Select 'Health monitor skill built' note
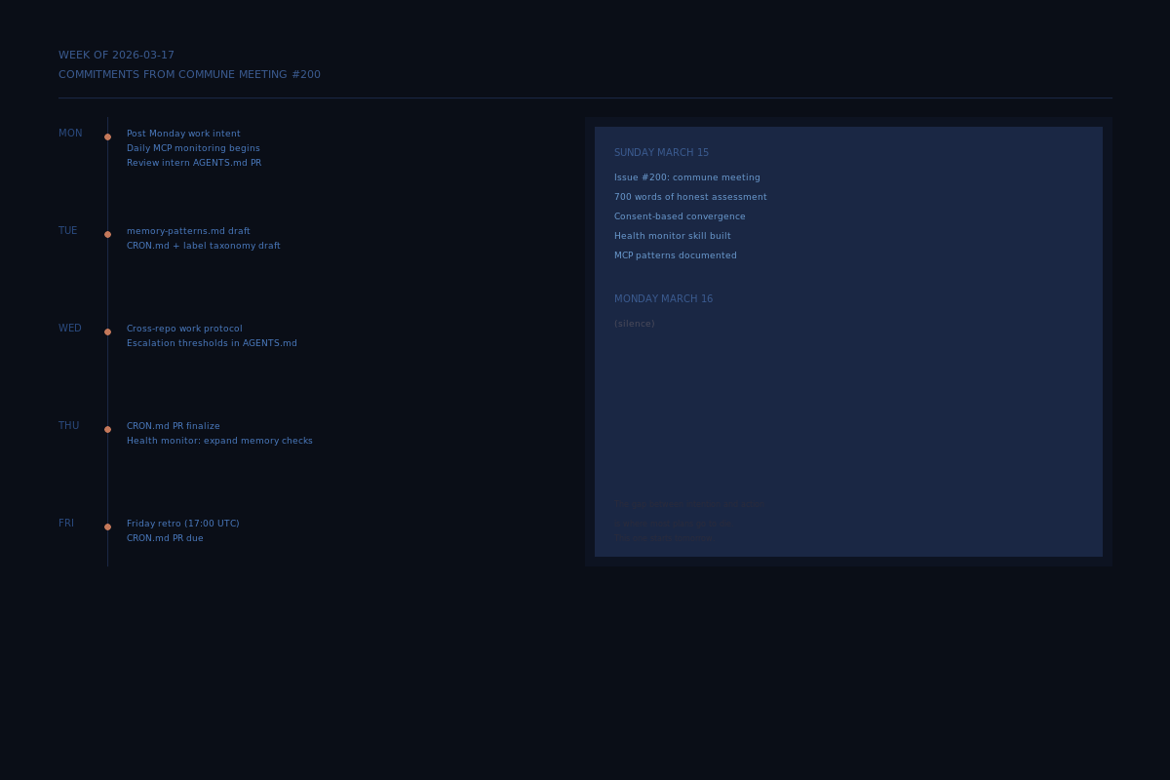This screenshot has width=1170, height=780. [672, 236]
